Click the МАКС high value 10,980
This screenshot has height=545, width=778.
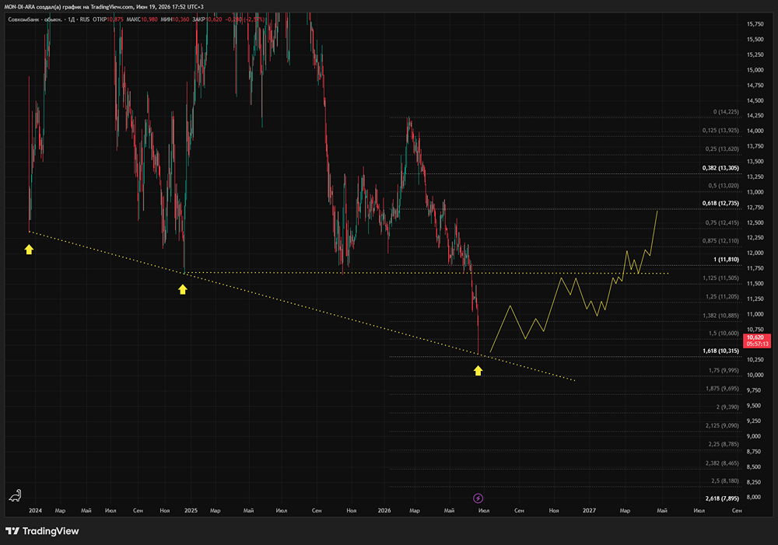click(x=149, y=19)
